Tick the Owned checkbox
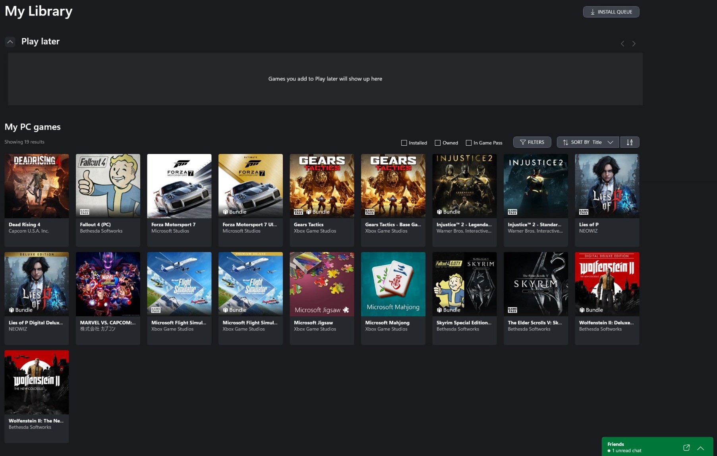Image resolution: width=717 pixels, height=456 pixels. tap(438, 143)
